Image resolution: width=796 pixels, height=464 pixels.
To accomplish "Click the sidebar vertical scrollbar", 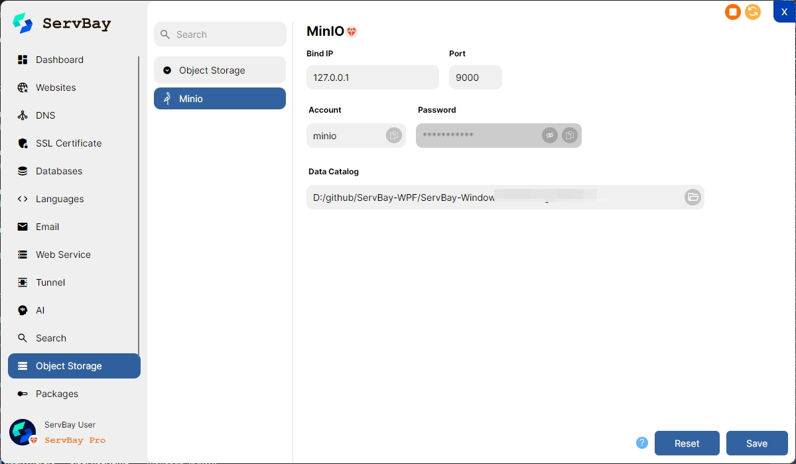I will coord(139,205).
